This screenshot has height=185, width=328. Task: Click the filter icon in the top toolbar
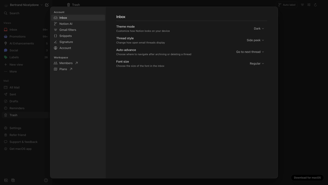[x=302, y=5]
